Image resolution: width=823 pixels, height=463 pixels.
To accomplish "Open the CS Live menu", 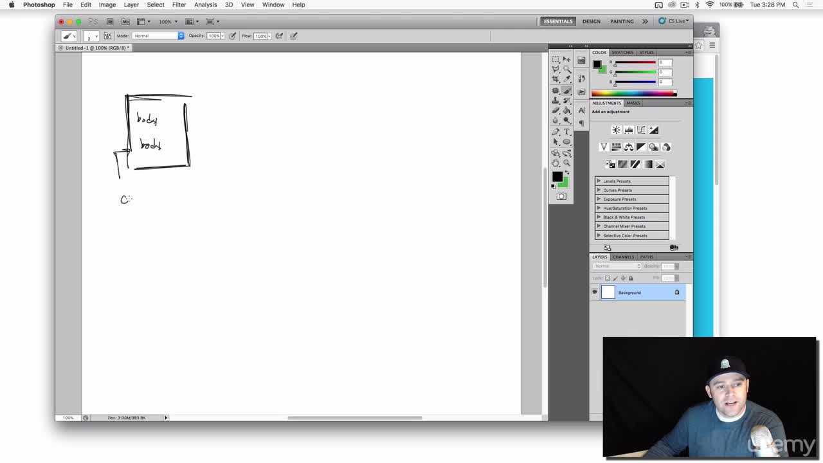I will click(674, 21).
